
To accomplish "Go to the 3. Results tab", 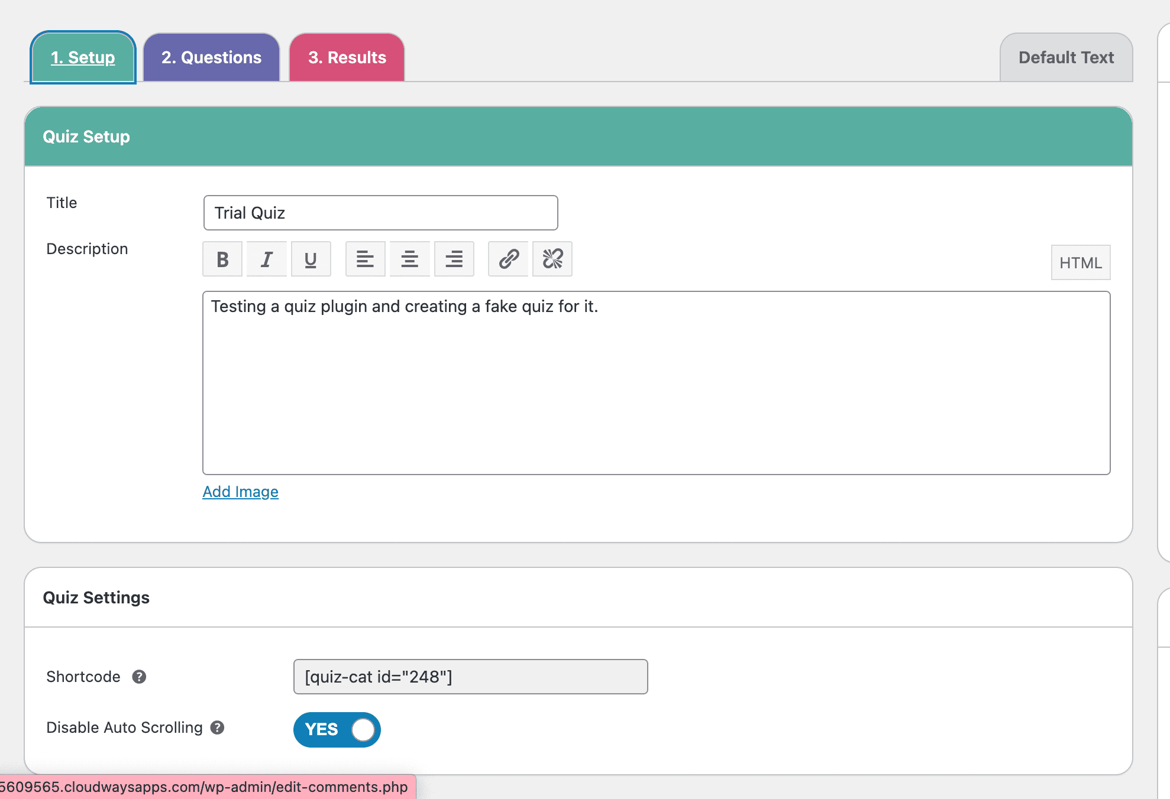I will 347,57.
